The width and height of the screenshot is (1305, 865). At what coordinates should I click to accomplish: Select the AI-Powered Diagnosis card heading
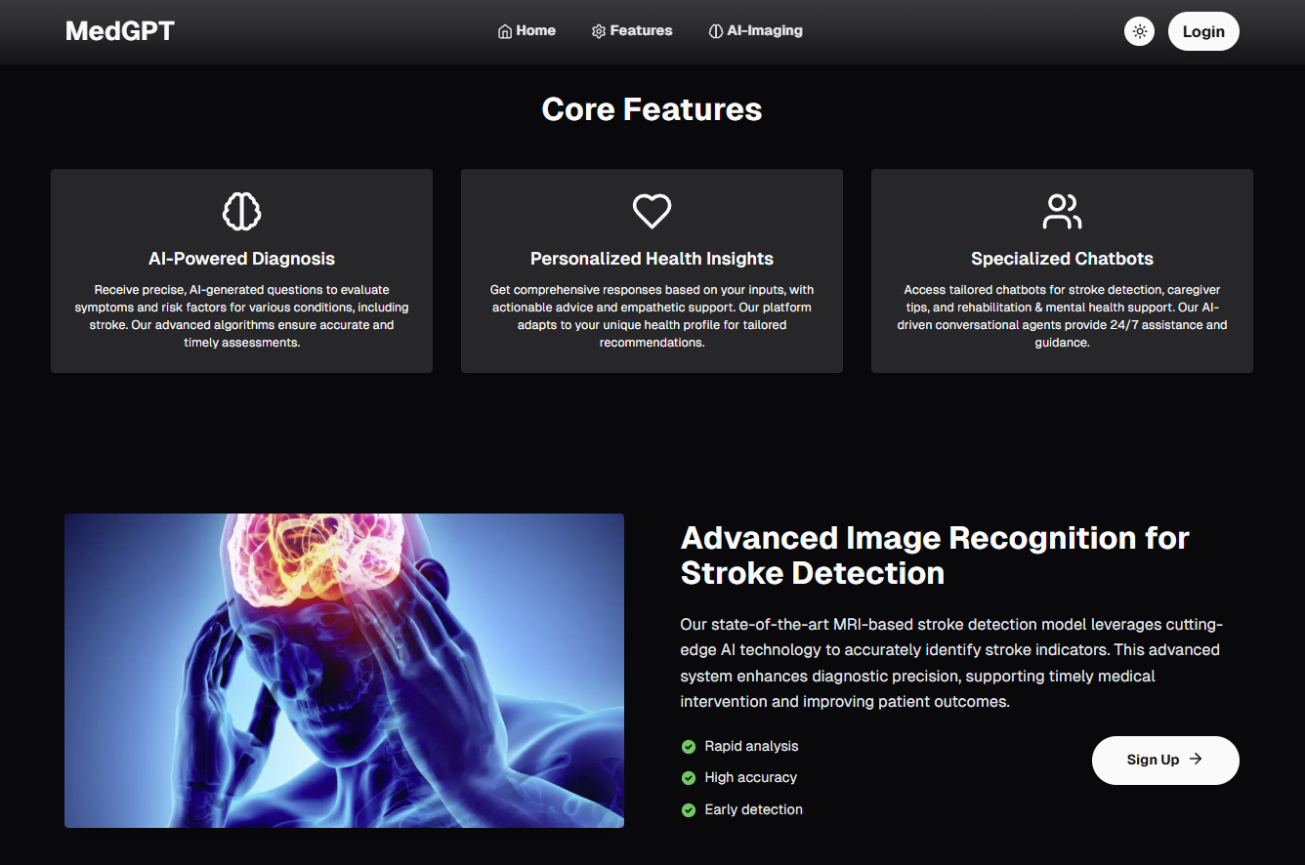tap(241, 259)
